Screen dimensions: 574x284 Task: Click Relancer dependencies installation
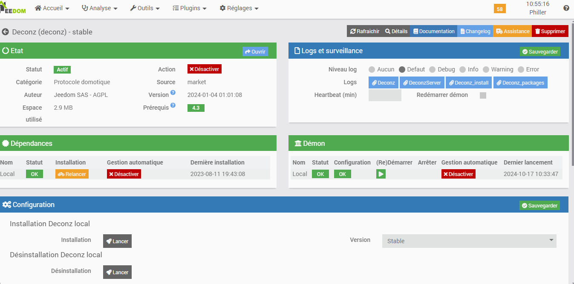[72, 174]
